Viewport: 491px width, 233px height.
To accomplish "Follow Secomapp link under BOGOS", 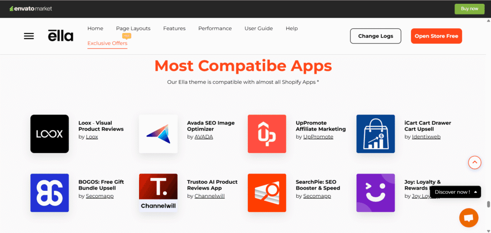I will pos(100,196).
